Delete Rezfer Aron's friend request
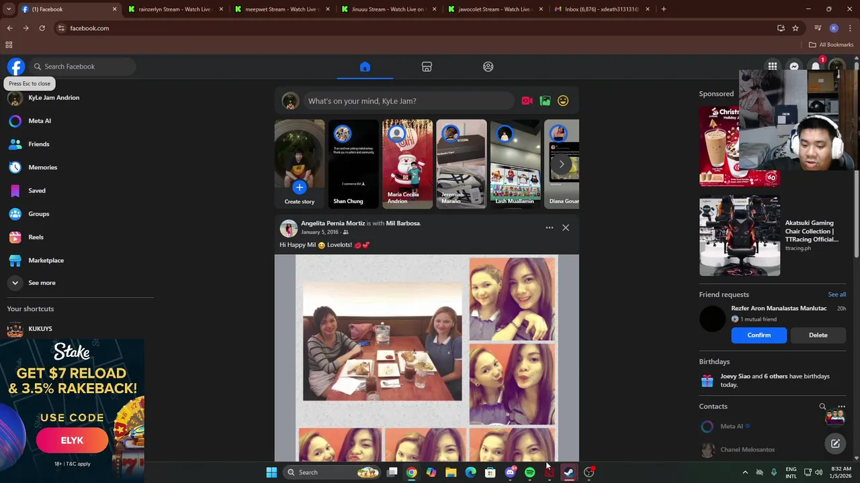The height and width of the screenshot is (483, 860). point(818,335)
